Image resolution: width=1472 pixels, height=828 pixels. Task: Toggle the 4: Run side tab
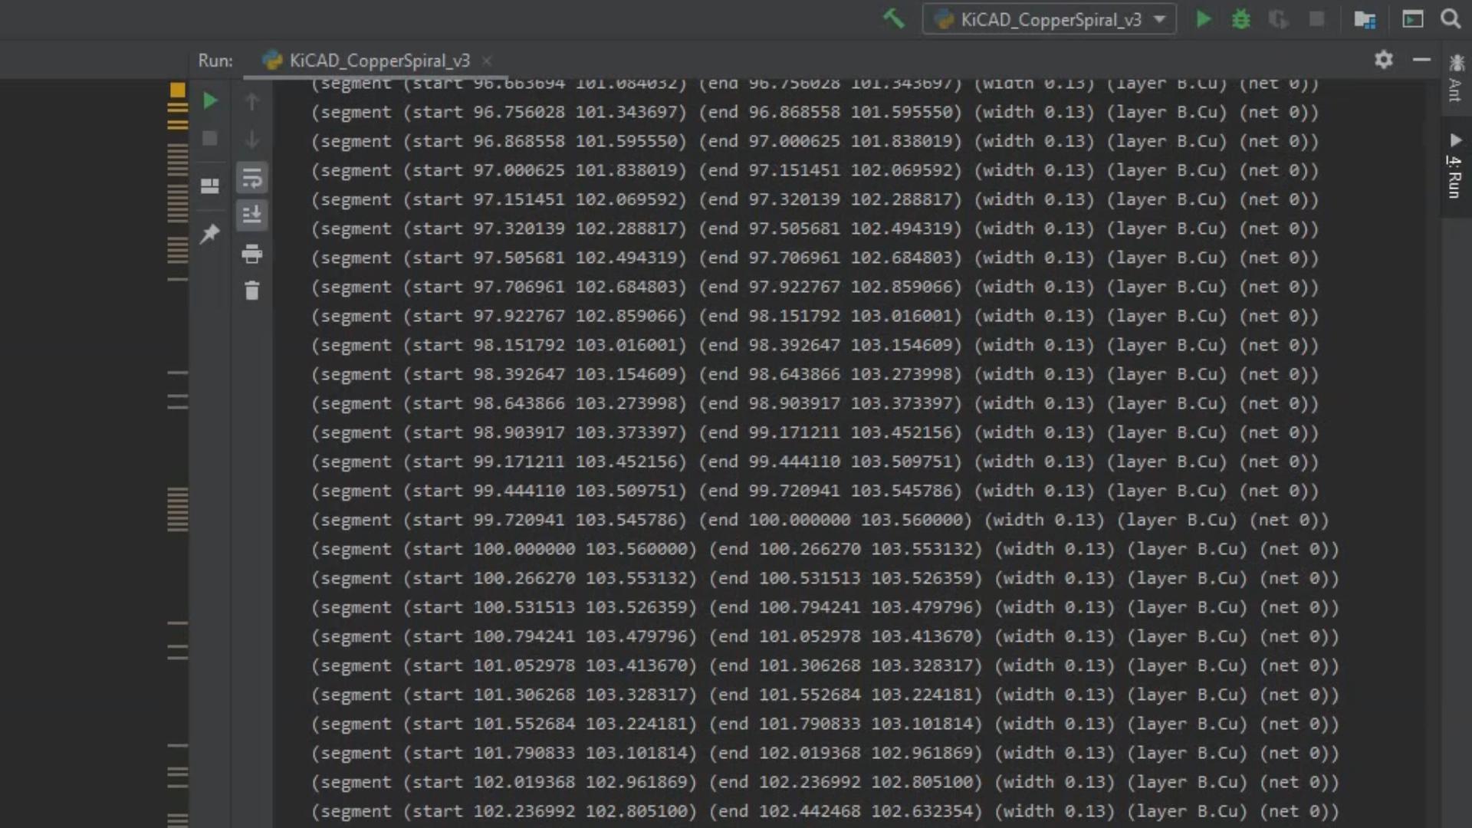click(1455, 167)
